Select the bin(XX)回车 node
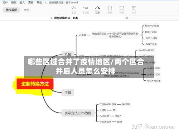 (x=153, y=68)
